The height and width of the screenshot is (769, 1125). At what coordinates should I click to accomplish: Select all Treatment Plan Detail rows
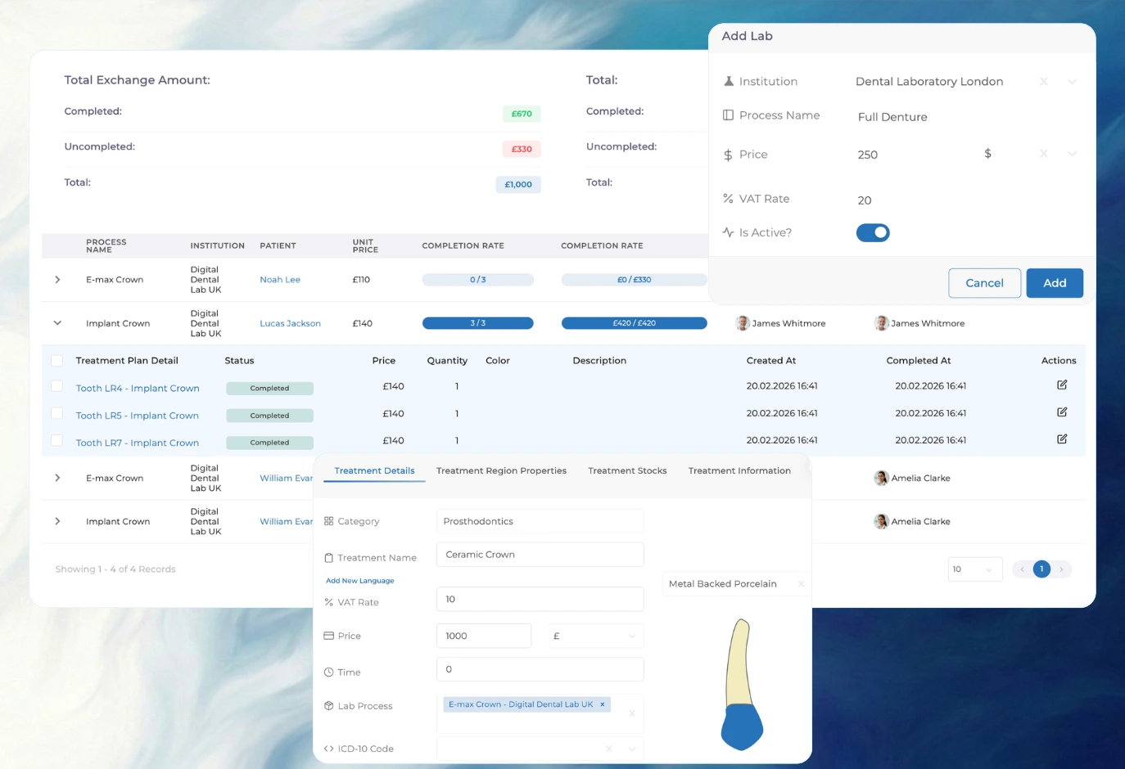(56, 360)
